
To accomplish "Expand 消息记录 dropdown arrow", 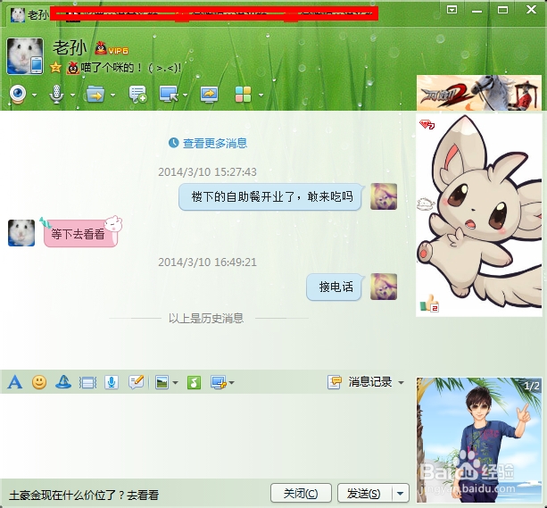I will 402,383.
